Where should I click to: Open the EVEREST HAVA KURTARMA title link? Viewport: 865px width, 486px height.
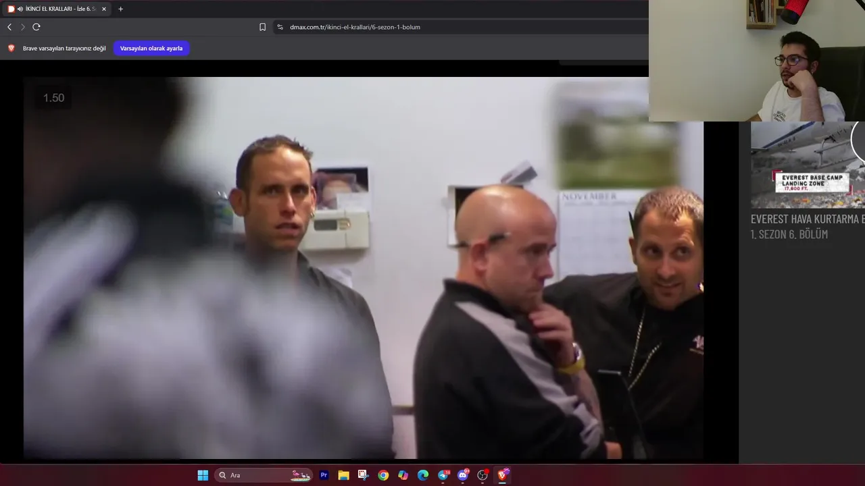808,219
